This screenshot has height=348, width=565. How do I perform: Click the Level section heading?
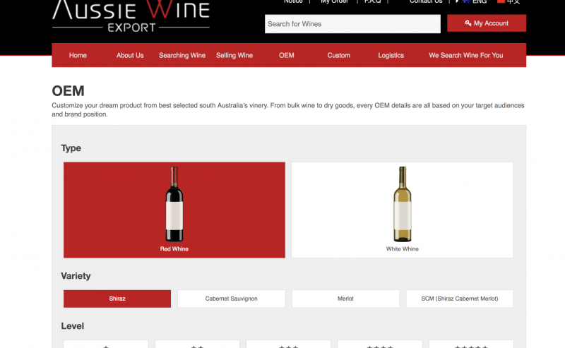73,326
